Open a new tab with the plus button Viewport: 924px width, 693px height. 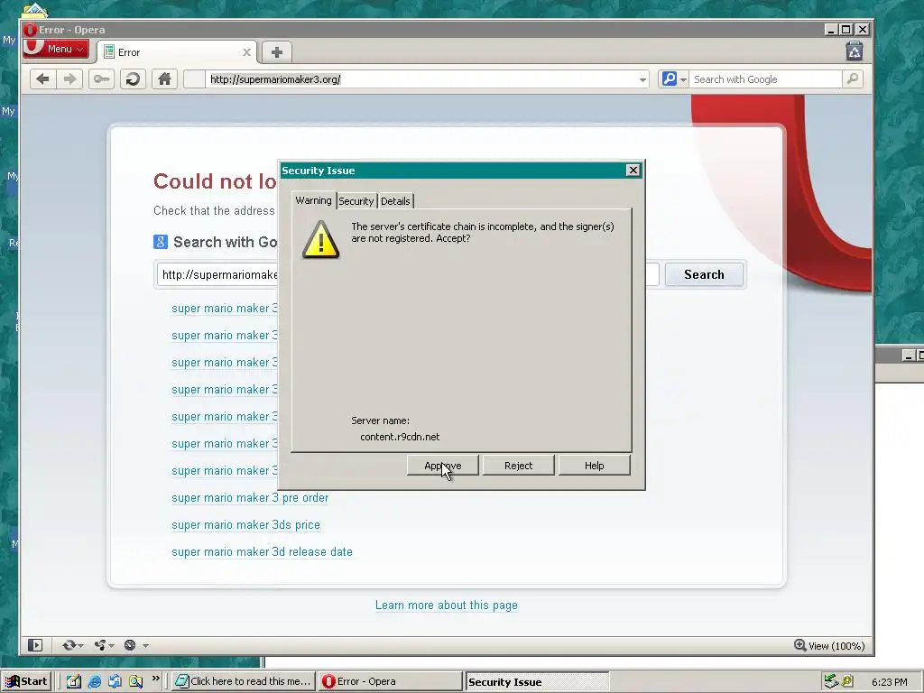pos(276,52)
